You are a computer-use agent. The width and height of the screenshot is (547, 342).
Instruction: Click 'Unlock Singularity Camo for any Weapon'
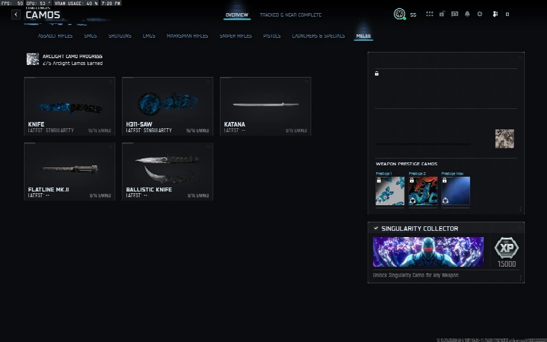coord(415,275)
